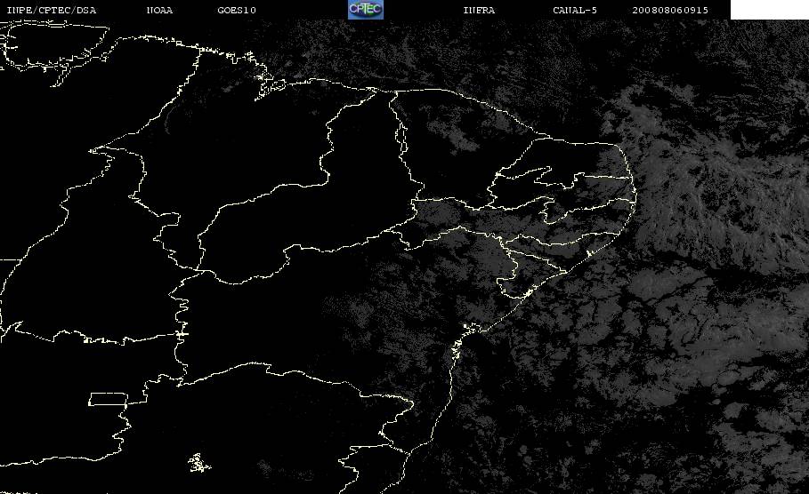Select the INFRA label in the header

[479, 11]
